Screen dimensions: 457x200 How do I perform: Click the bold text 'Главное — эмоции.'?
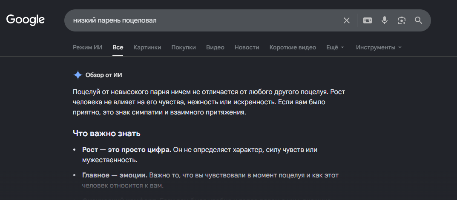(115, 176)
